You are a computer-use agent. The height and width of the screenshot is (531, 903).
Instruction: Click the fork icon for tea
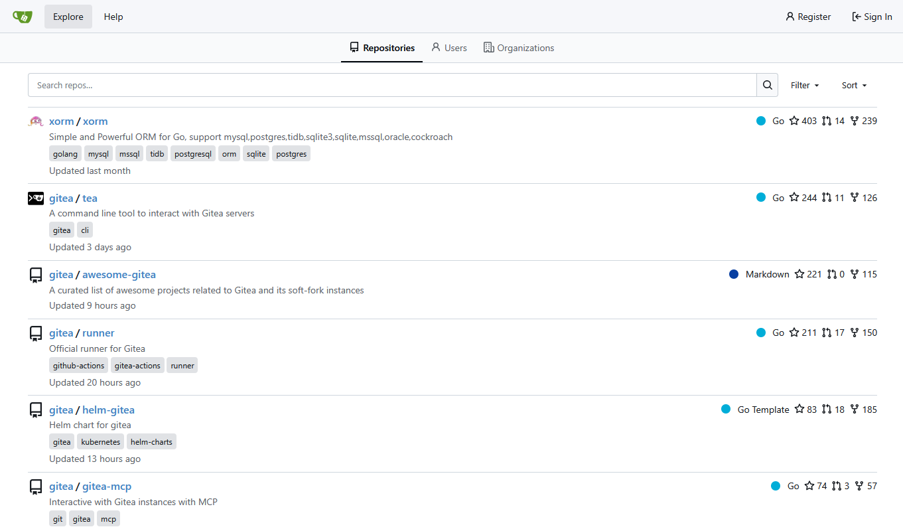pyautogui.click(x=855, y=198)
